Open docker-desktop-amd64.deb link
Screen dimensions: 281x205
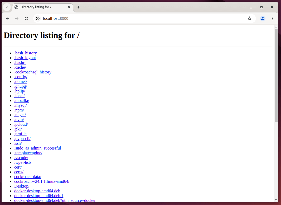[37, 191]
